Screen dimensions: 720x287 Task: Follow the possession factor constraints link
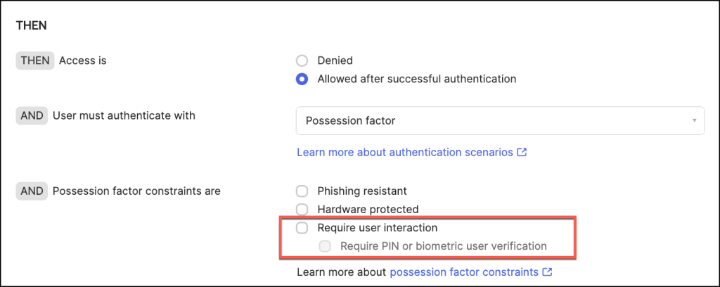tap(463, 272)
